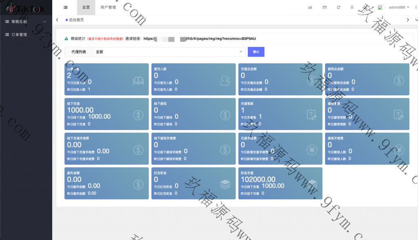Click the trash bin icon in header
The height and width of the screenshot is (240, 418).
click(352, 7)
